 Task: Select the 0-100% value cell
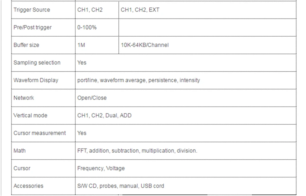click(87, 27)
